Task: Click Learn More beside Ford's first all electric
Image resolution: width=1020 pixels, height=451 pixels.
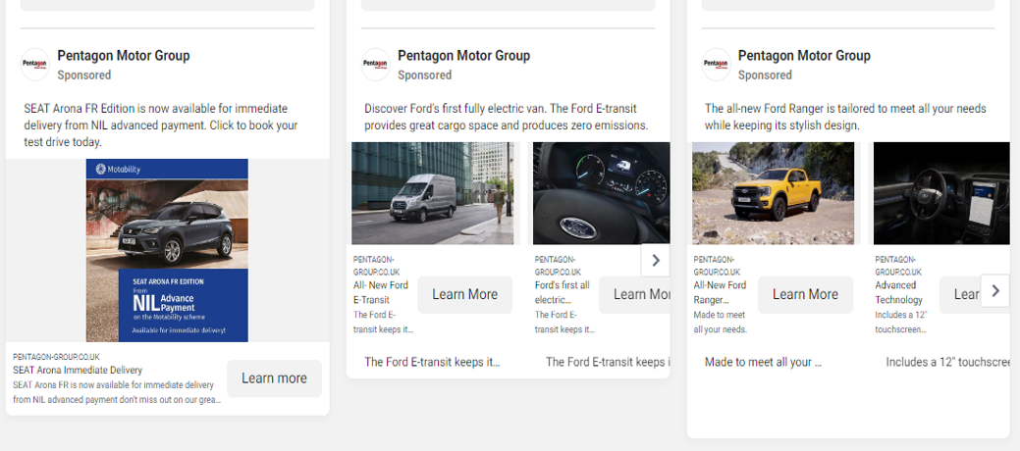Action: click(x=634, y=294)
